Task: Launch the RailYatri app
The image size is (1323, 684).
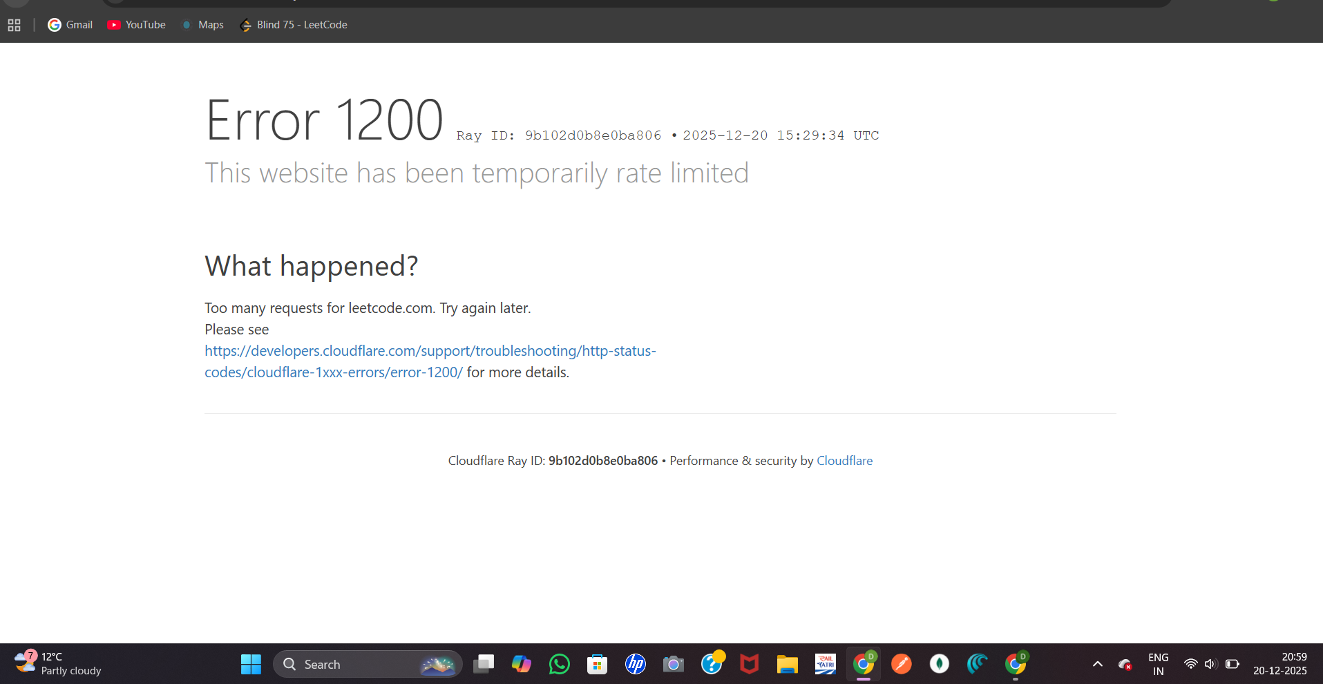Action: 824,664
